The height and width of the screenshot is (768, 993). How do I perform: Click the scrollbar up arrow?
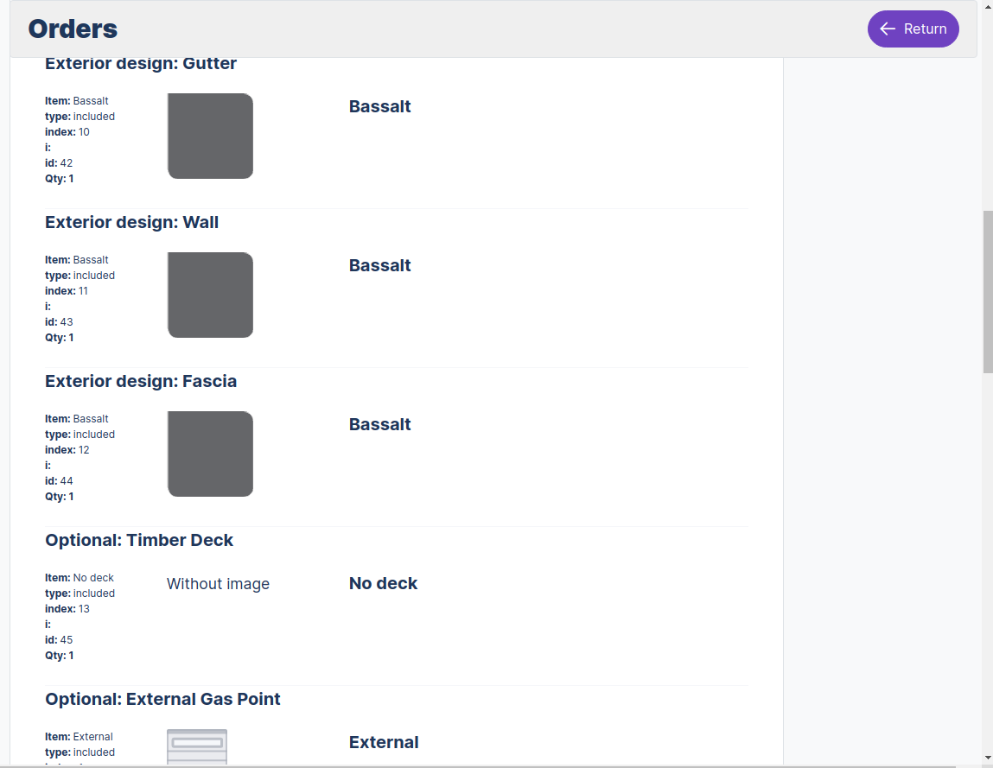[x=987, y=6]
